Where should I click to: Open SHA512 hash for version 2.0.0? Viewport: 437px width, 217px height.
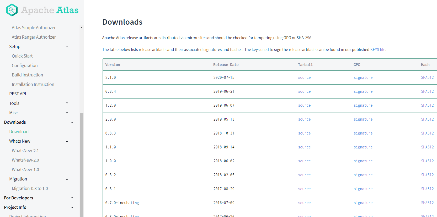(427, 119)
